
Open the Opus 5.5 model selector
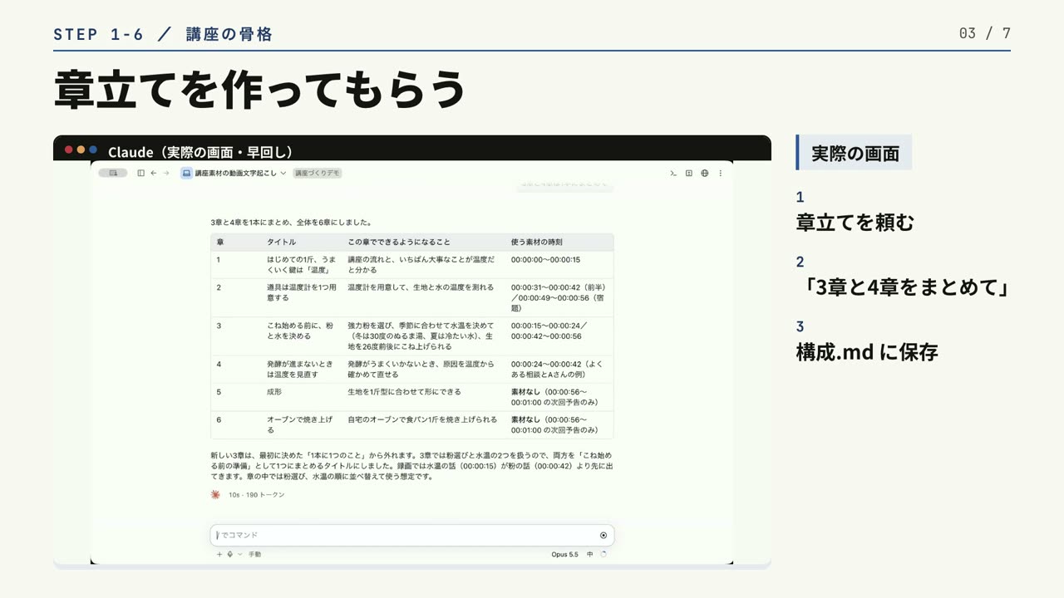click(x=564, y=554)
